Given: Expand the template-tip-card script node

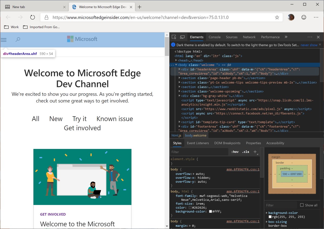Looking at the screenshot, I should [x=180, y=122].
